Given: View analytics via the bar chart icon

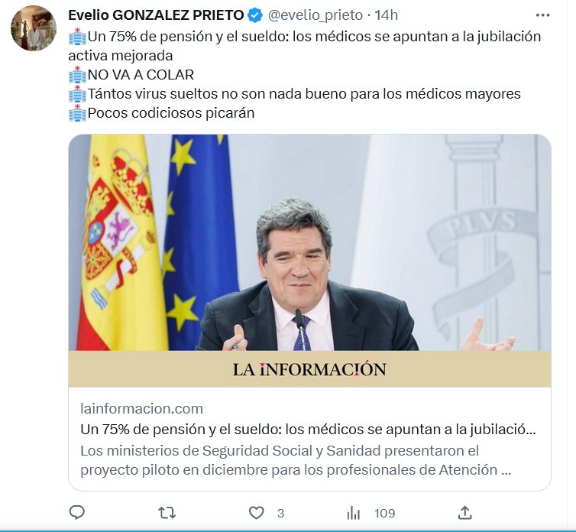Looking at the screenshot, I should (354, 513).
